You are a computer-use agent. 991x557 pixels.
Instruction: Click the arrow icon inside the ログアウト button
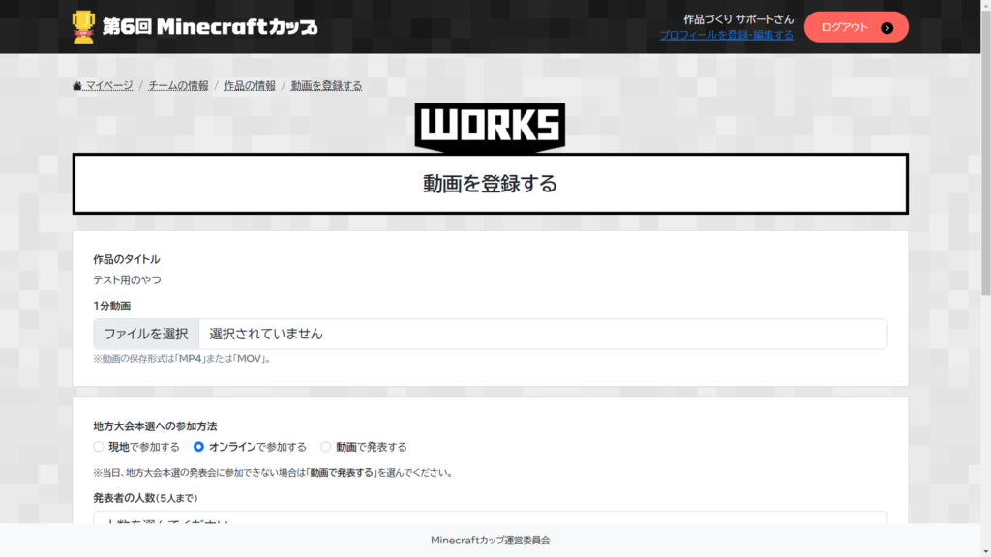886,28
